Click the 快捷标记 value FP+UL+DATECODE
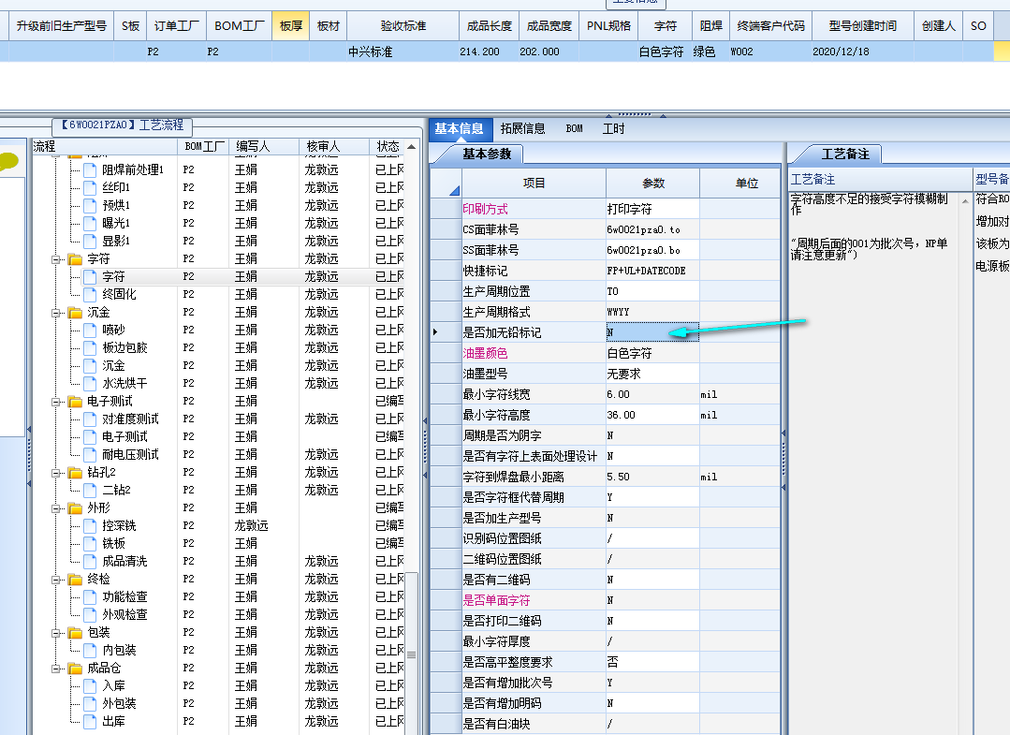This screenshot has width=1010, height=735. [x=652, y=271]
